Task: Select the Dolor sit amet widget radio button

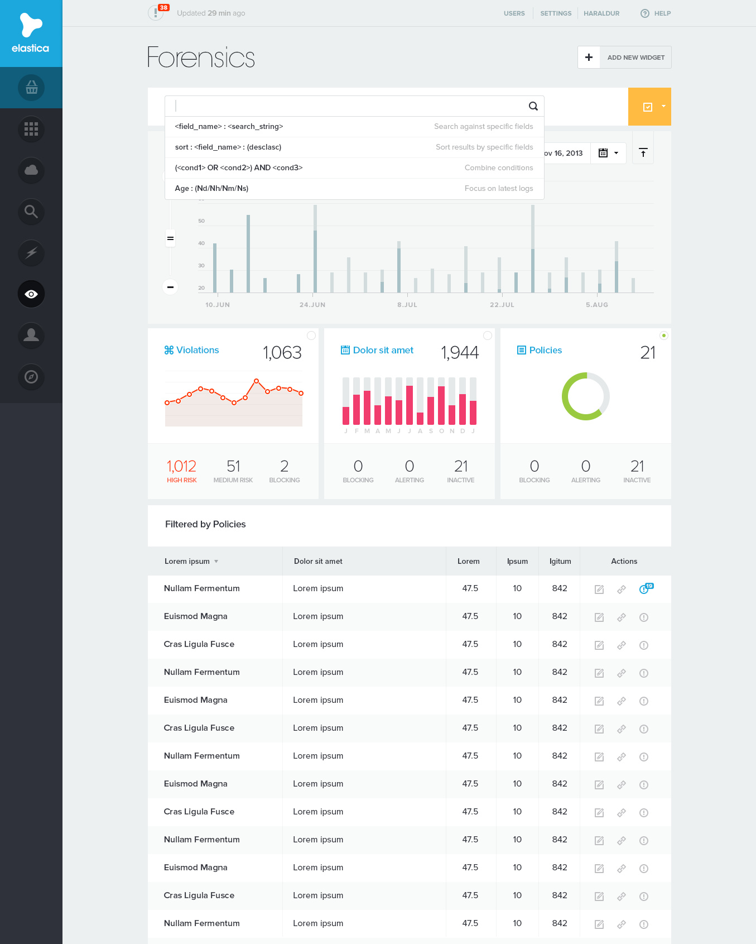Action: [488, 336]
